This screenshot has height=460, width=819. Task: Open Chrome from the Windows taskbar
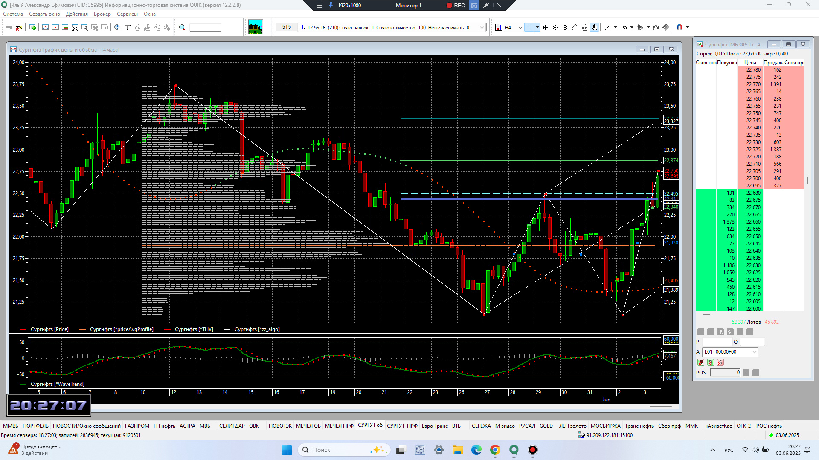(x=495, y=450)
